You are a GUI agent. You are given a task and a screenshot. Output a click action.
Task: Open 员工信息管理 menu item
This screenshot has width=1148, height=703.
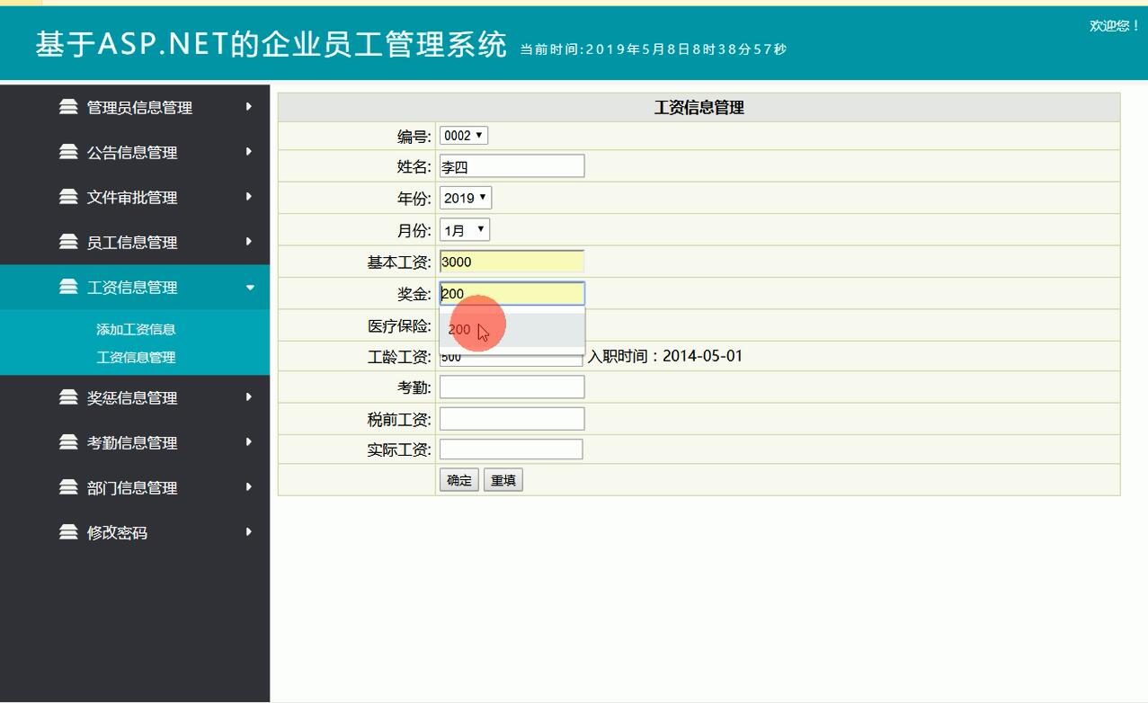(135, 242)
